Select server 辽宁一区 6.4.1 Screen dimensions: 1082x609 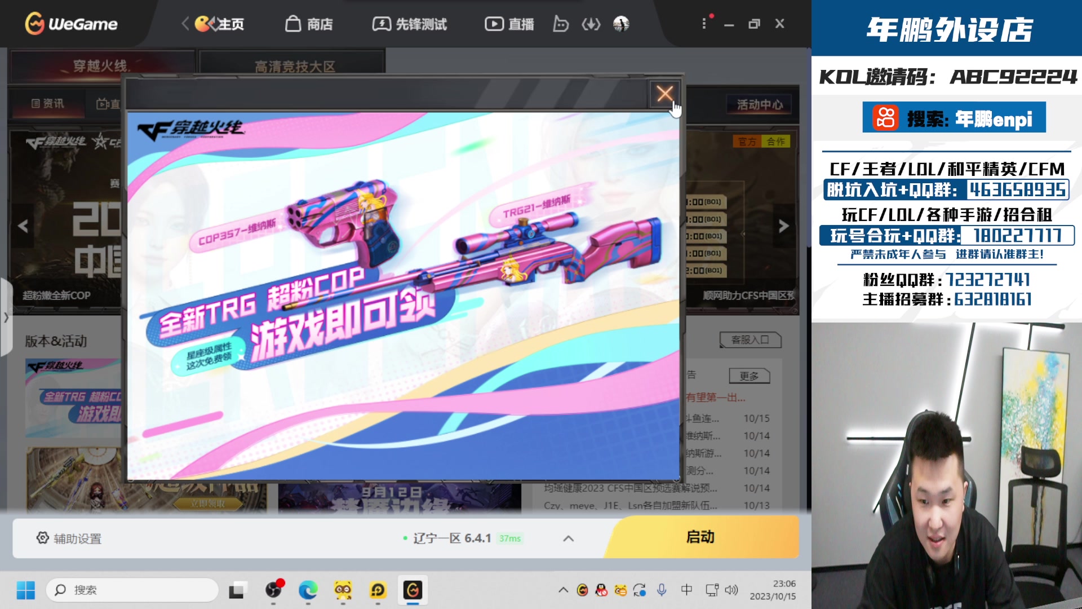click(463, 539)
